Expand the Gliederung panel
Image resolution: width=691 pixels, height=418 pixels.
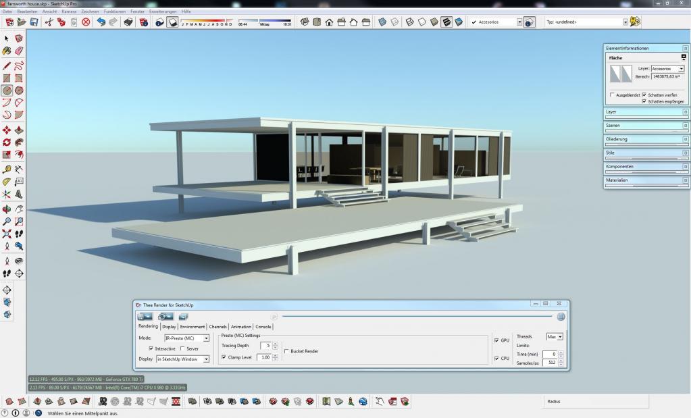pyautogui.click(x=646, y=139)
